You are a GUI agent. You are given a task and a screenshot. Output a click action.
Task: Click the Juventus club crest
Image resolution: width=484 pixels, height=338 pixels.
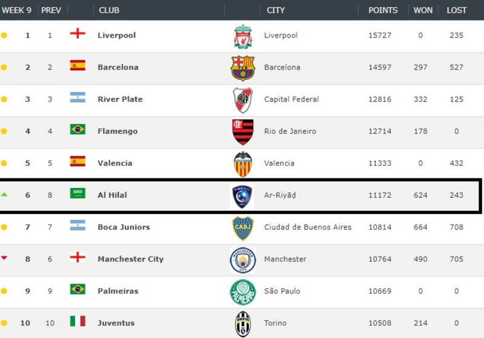coord(243,323)
